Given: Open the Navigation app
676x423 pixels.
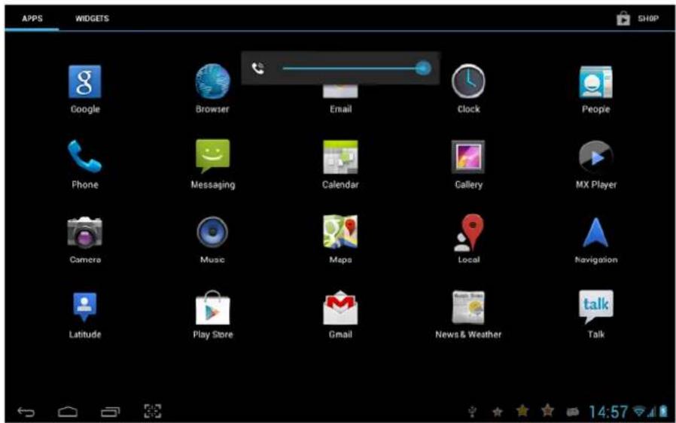Looking at the screenshot, I should 595,233.
